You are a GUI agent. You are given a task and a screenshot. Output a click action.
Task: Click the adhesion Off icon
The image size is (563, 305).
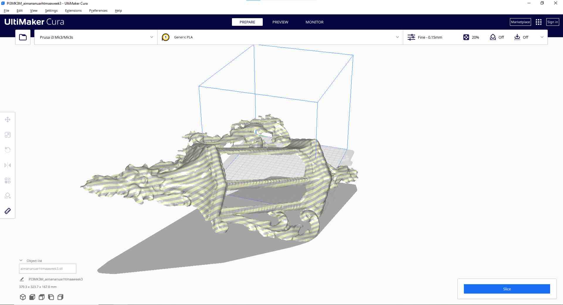click(x=517, y=37)
